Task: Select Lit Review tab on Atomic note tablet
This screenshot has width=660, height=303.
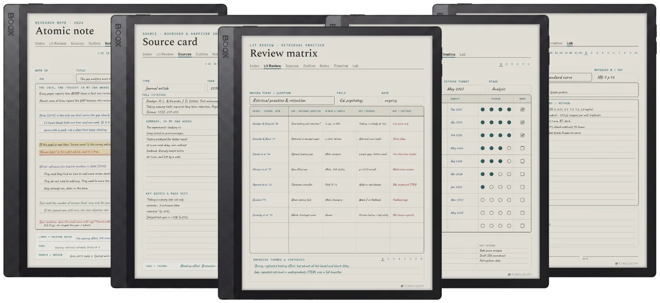Action: point(58,44)
